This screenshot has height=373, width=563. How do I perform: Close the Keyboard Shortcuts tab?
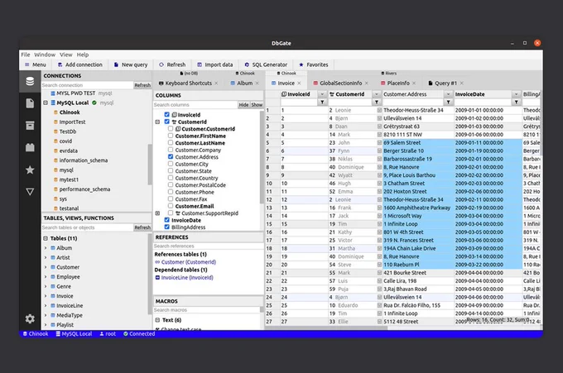216,84
